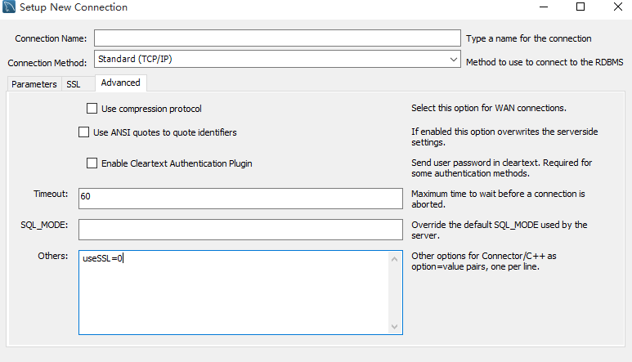632x362 pixels.
Task: Click the Connection Name input field
Action: pyautogui.click(x=277, y=38)
